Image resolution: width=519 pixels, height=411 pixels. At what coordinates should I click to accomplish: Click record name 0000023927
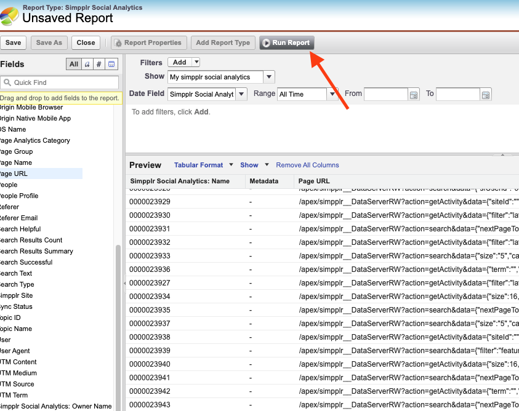150,283
